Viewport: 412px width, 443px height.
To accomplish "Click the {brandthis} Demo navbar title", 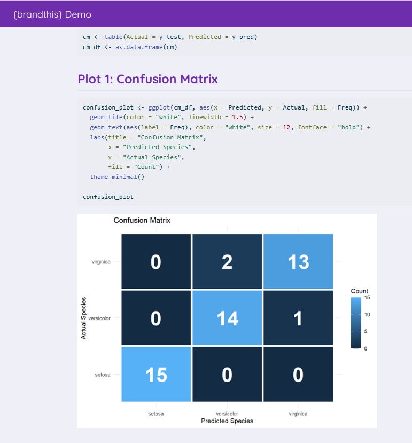I will (x=52, y=14).
